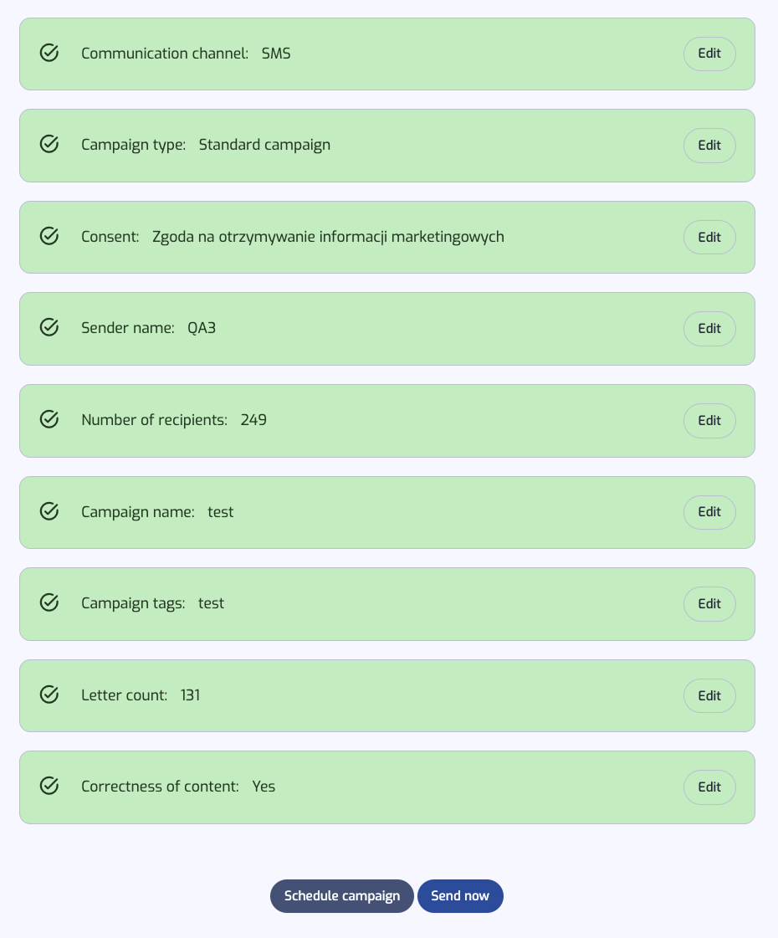Screen dimensions: 778x938
Task: Click checkmark icon beside Campaign tags
Action: pyautogui.click(x=49, y=603)
